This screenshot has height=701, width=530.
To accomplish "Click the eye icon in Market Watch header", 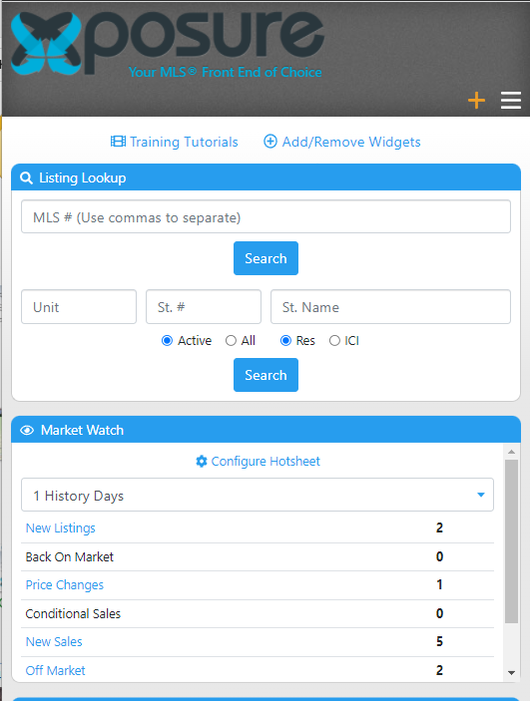I will (x=27, y=430).
